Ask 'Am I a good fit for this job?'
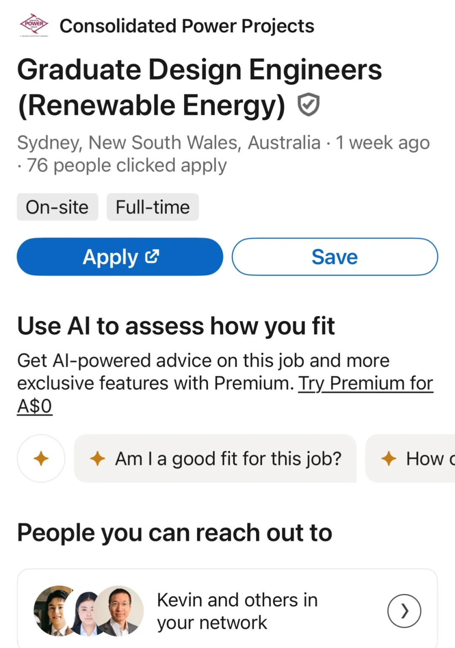This screenshot has width=455, height=648. pos(227,458)
